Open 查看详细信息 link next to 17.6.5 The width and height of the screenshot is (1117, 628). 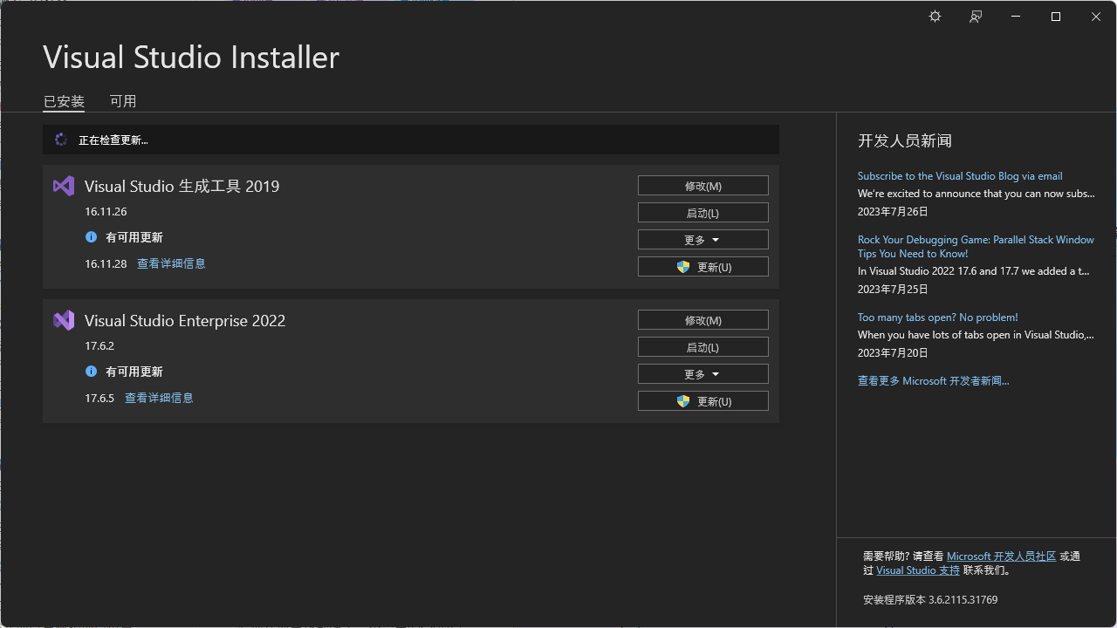click(159, 398)
